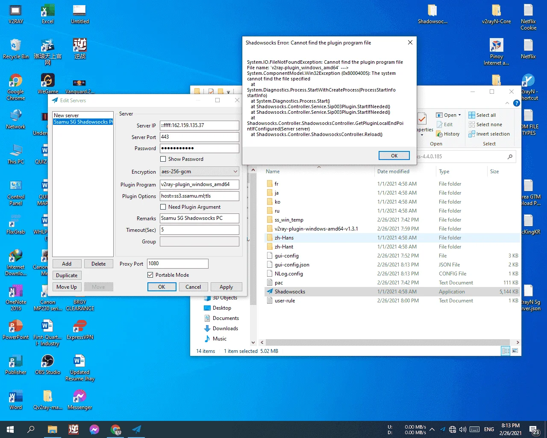Screen dimensions: 547x438
Task: Click the Proxy Port input field
Action: tap(177, 263)
